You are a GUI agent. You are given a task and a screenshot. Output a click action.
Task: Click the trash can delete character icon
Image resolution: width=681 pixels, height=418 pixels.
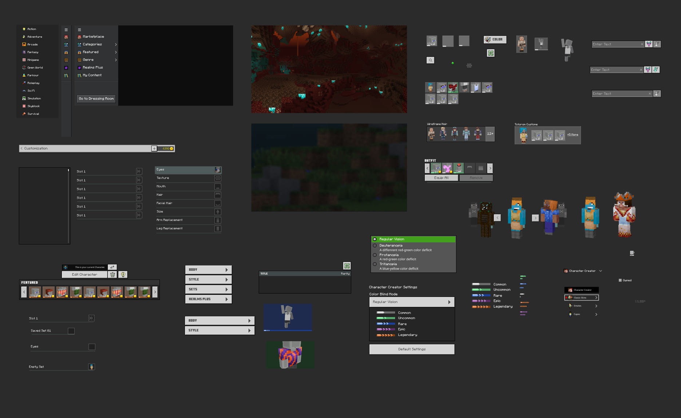[x=113, y=275]
